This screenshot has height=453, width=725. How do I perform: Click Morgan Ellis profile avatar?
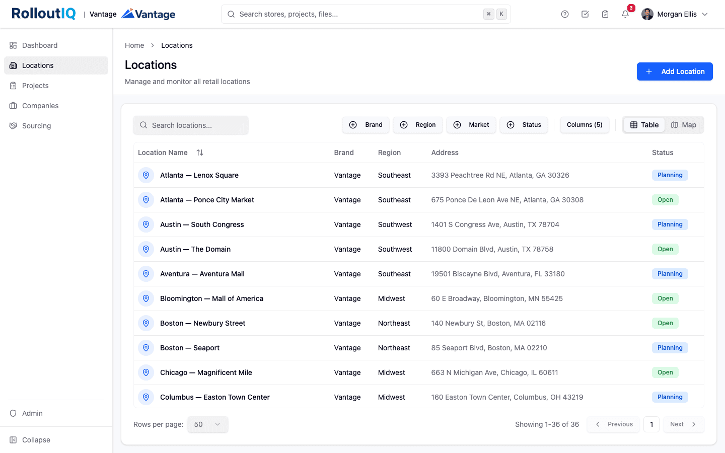pos(647,14)
